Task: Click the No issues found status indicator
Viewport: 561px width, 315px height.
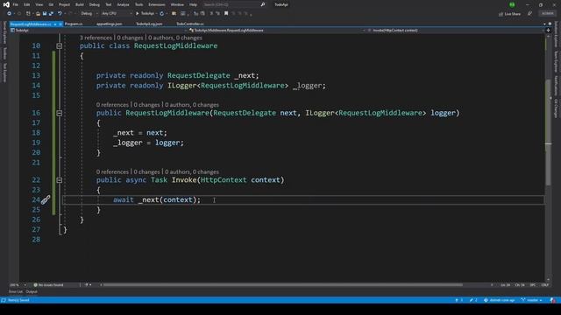Action: 48,285
